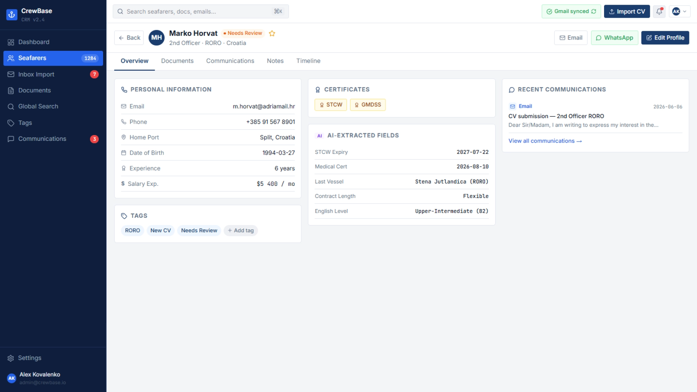Go to Documents in sidebar
Screen dimensions: 697x392
53,90
